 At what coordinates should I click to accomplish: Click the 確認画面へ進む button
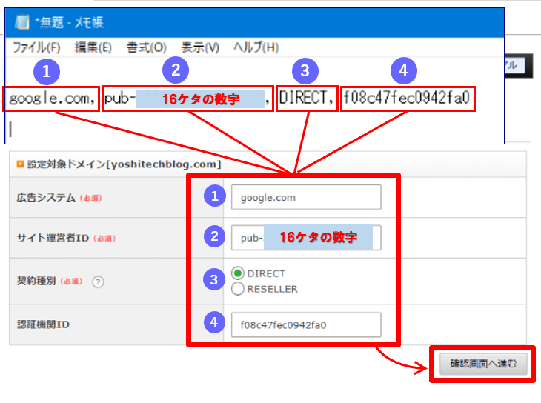coord(483,363)
